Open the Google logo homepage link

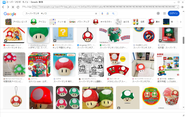click(10, 14)
